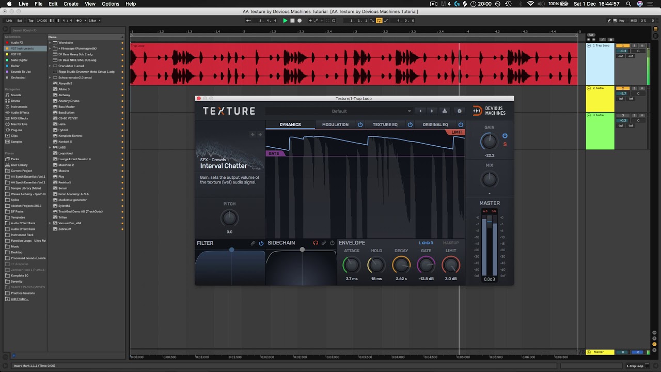Screen dimensions: 661x372
Task: Open the Create menu
Action: tap(71, 4)
